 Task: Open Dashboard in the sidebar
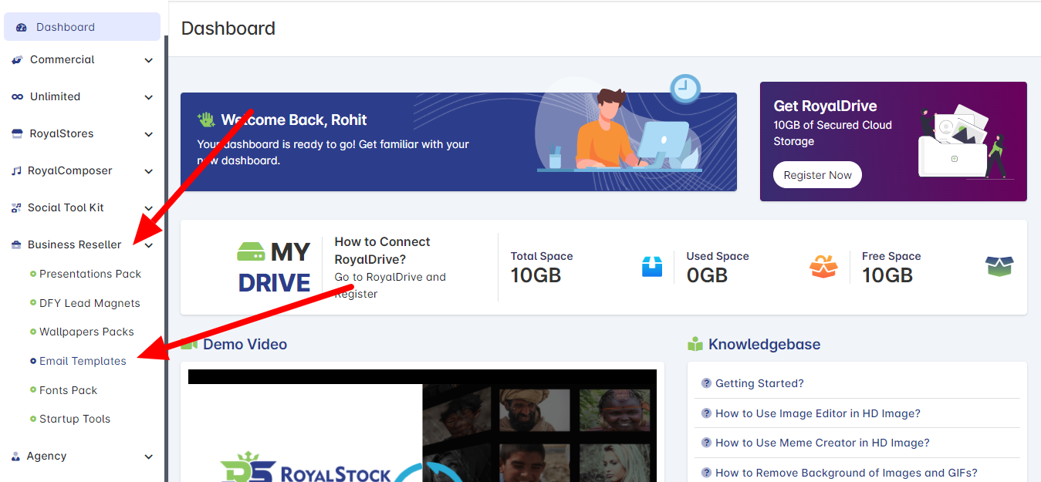[82, 27]
